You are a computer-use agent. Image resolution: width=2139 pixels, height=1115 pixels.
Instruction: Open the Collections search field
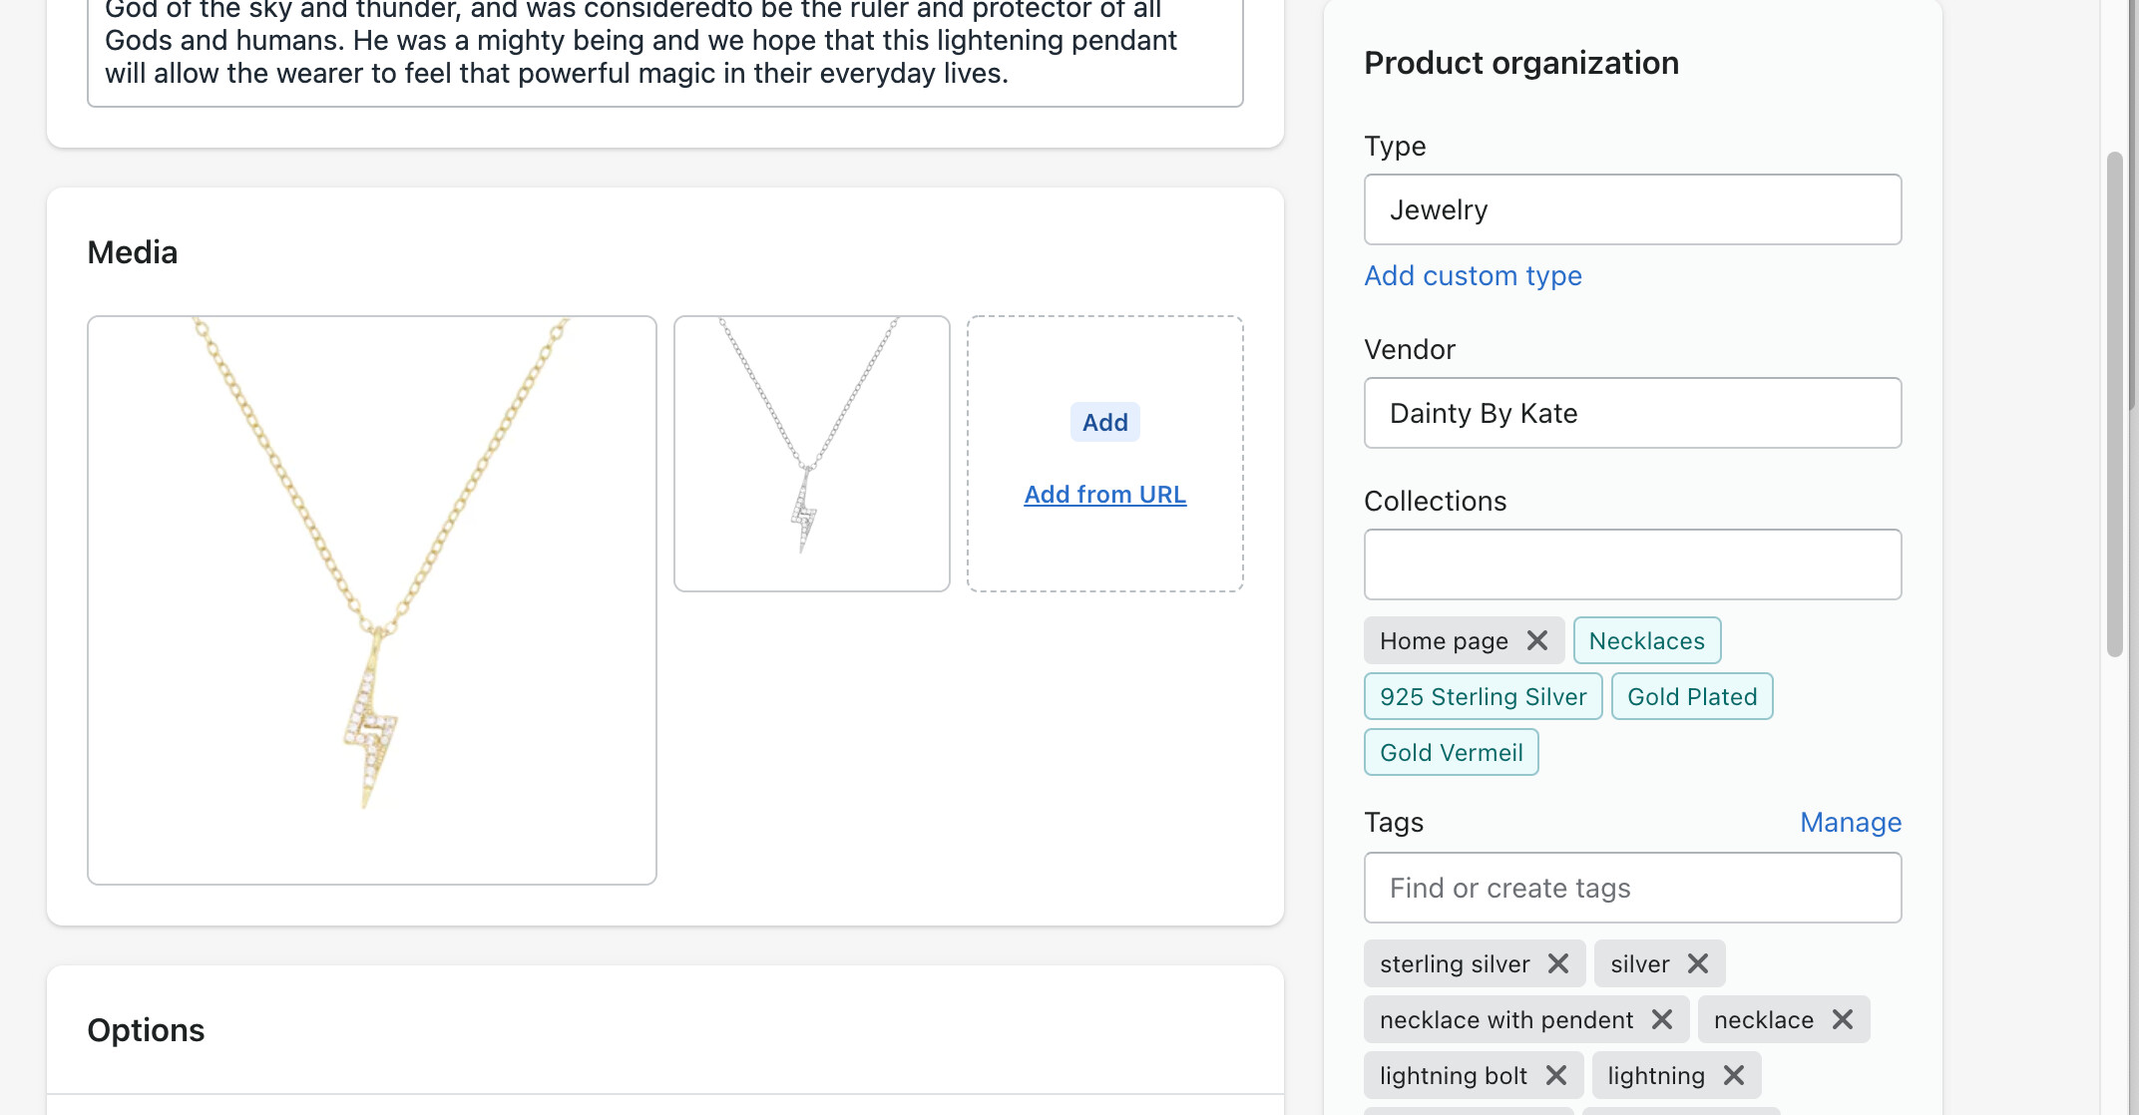click(x=1632, y=564)
